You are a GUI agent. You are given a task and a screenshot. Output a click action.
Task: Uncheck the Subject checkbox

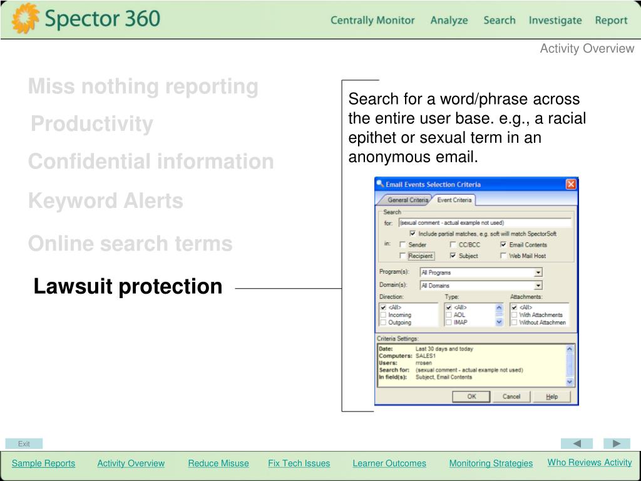pyautogui.click(x=453, y=256)
